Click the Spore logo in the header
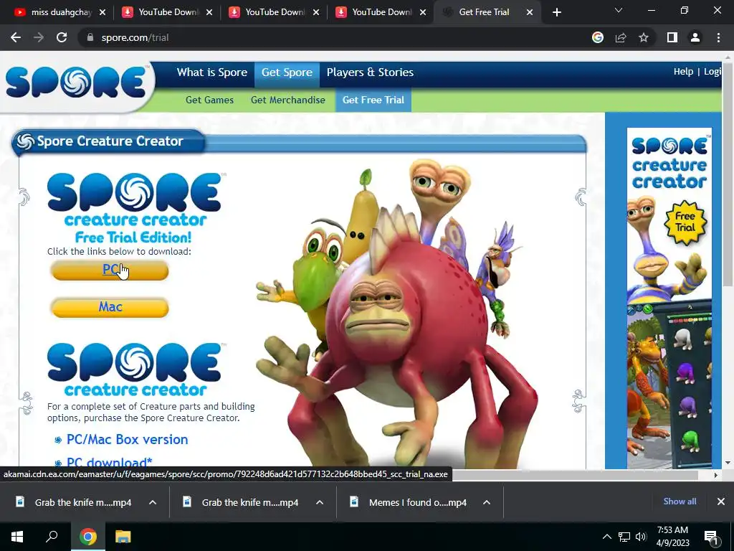 click(76, 83)
